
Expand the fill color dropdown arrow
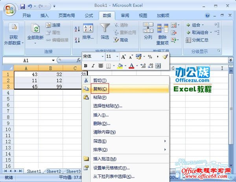click(125, 66)
